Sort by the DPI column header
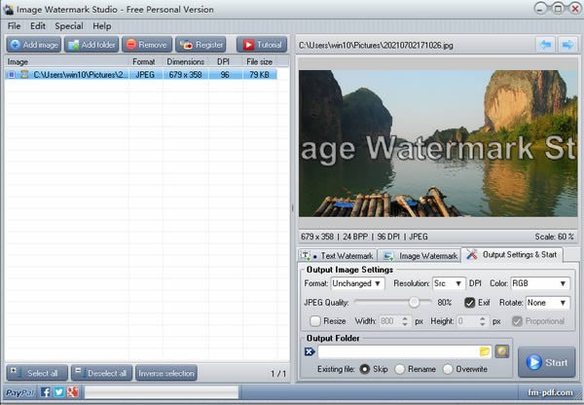The width and height of the screenshot is (584, 405). (223, 62)
